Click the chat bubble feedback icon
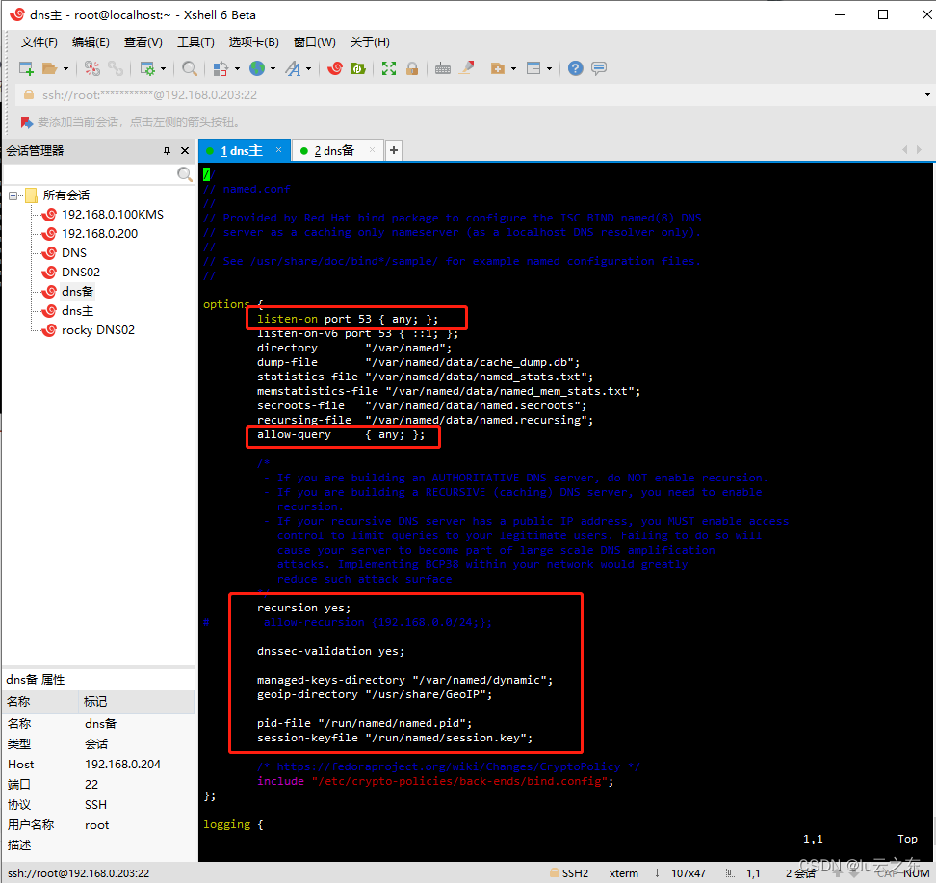This screenshot has height=883, width=936. click(x=599, y=68)
